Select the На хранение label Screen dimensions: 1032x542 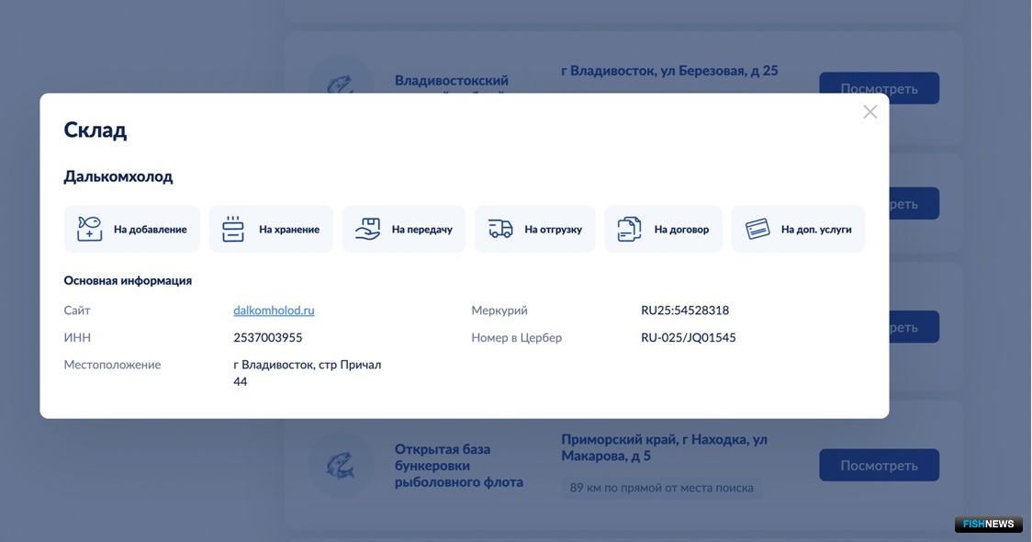click(289, 229)
